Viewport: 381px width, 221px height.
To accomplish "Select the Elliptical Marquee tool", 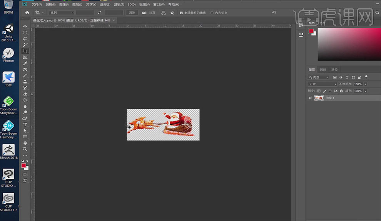I will (25, 33).
